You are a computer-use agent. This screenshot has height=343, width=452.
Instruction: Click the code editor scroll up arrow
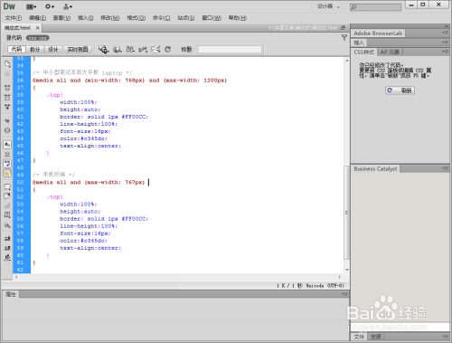[347, 61]
